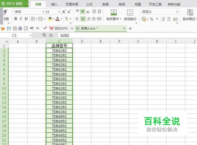Toggle italic formatting
The width and height of the screenshot is (197, 145).
click(21, 19)
